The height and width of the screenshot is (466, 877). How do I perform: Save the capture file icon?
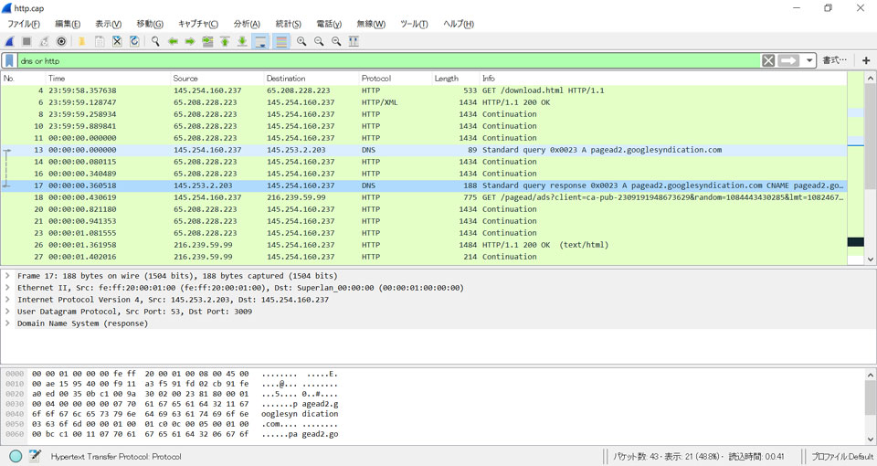tap(100, 41)
